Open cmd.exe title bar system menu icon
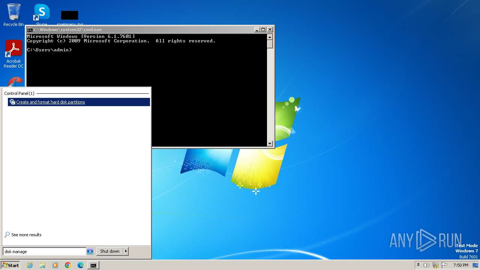Viewport: 480px width, 270px height. tap(30, 30)
